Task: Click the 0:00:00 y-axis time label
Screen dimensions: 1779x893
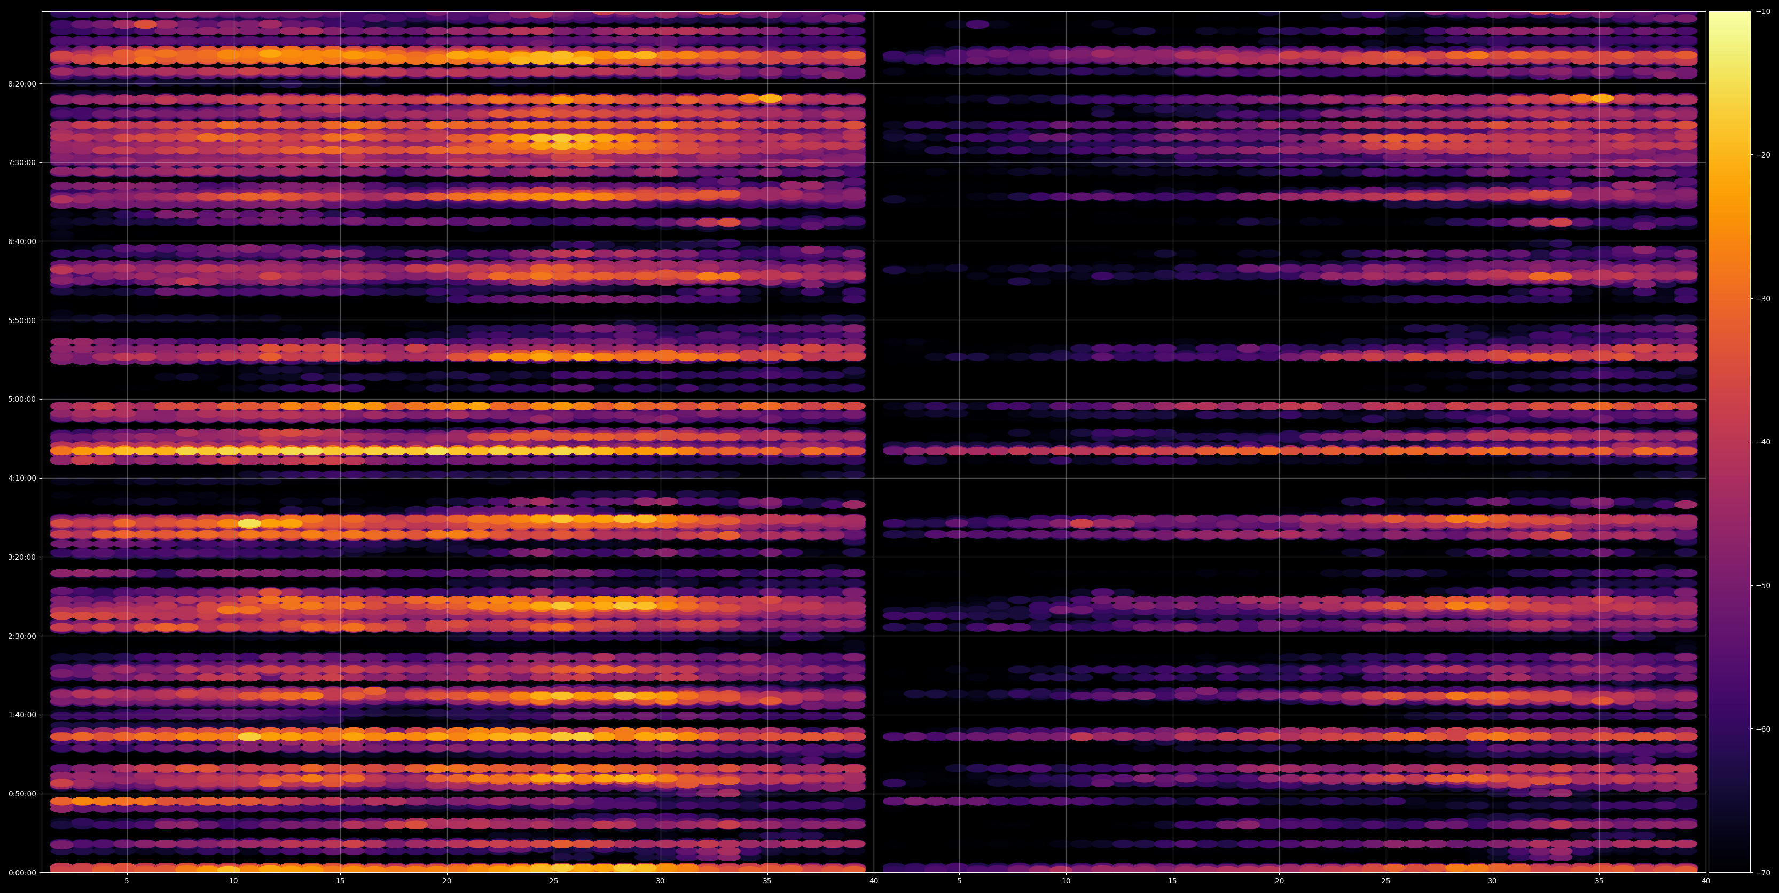Action: click(x=21, y=872)
